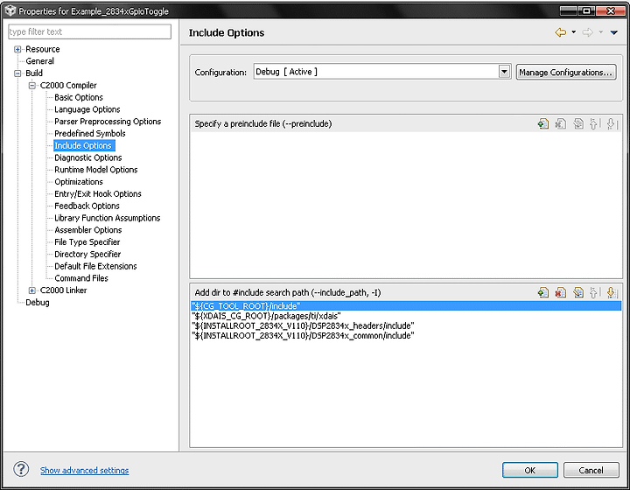This screenshot has width=630, height=490.
Task: Select General in the tree
Action: pyautogui.click(x=39, y=61)
